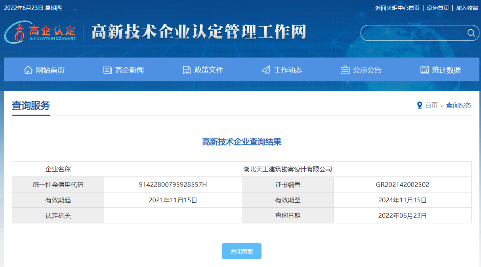Click the location pin icon in breadcrumb
Viewport: 481px width, 267px height.
pyautogui.click(x=420, y=105)
